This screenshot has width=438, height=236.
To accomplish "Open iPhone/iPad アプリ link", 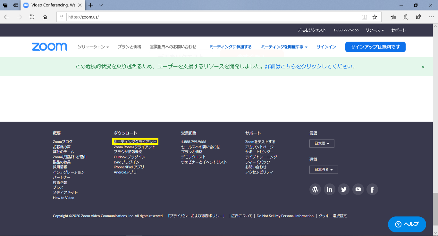I will tap(129, 167).
